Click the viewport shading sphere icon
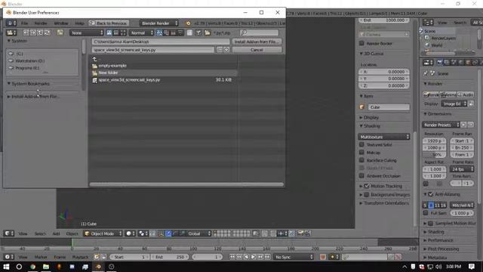The height and width of the screenshot is (272, 483). 129,233
